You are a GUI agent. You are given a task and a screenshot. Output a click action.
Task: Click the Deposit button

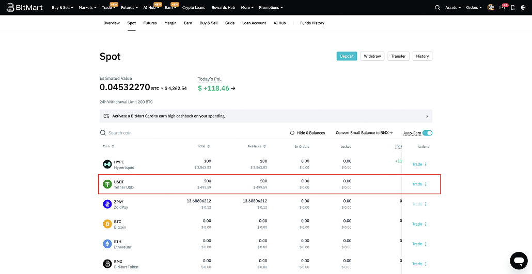pyautogui.click(x=347, y=56)
